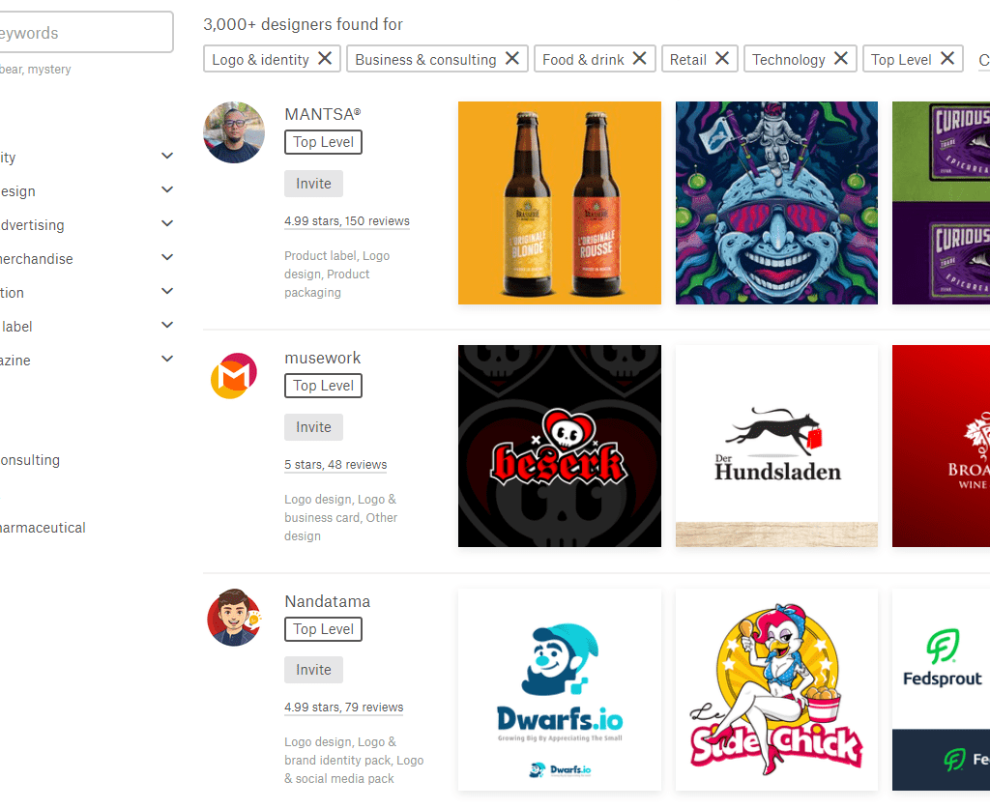Invite designer musework
990x809 pixels.
313,427
